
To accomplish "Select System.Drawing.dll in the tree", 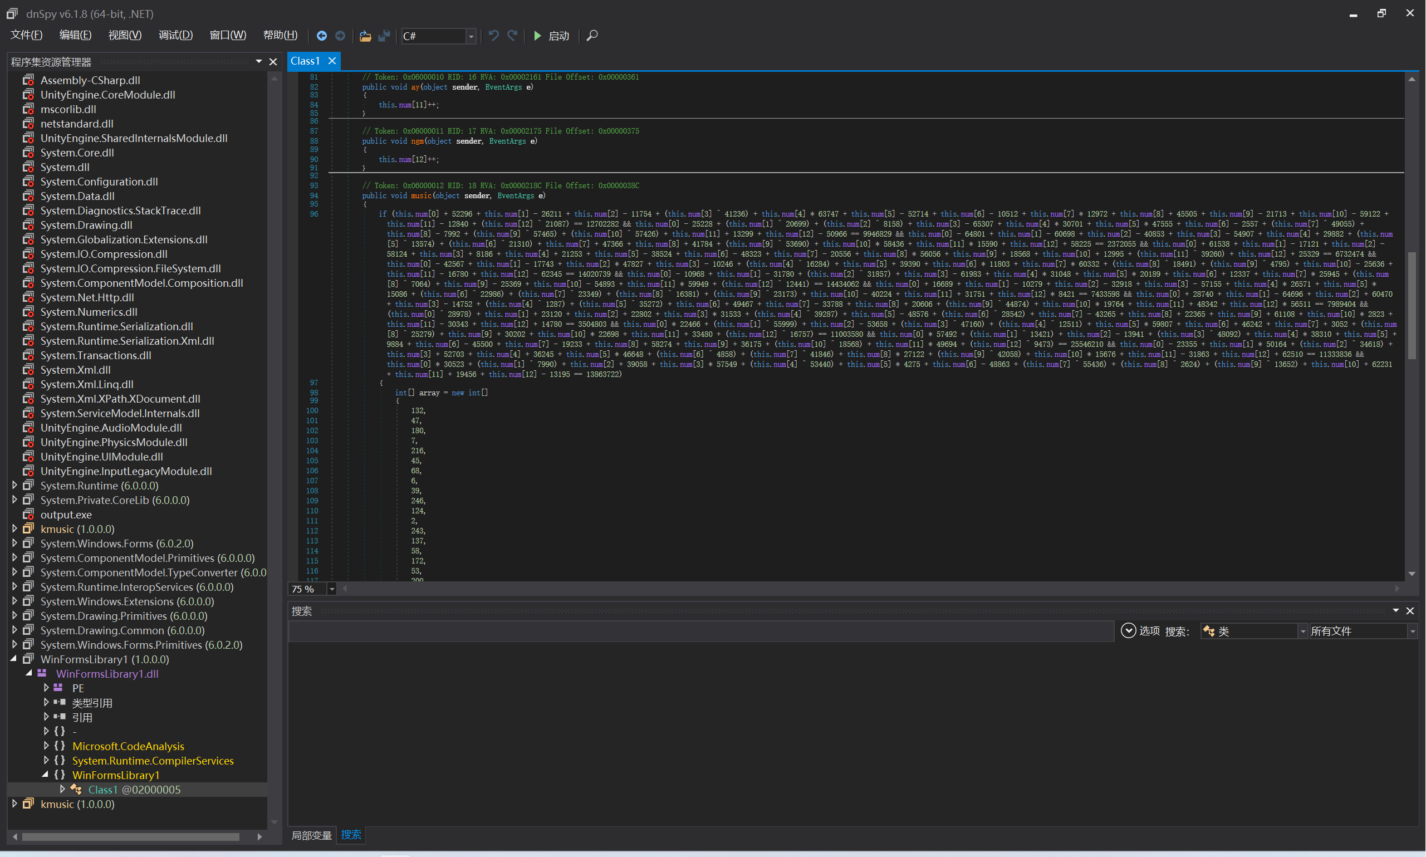I will coord(87,225).
